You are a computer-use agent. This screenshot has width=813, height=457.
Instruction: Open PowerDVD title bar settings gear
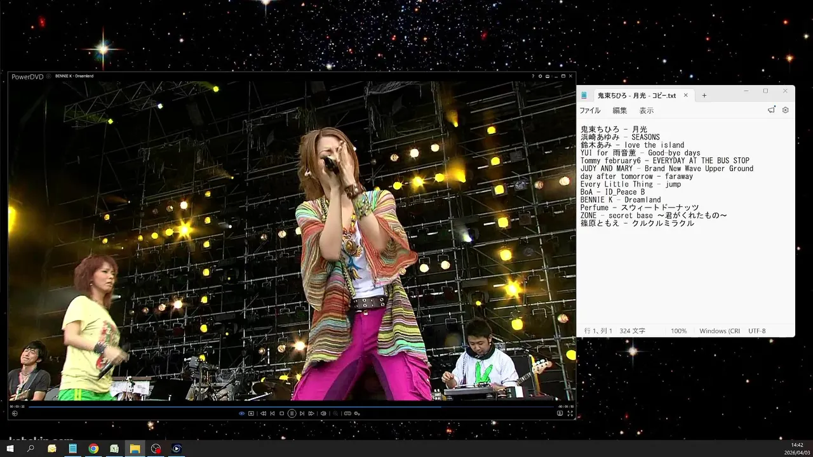point(541,76)
